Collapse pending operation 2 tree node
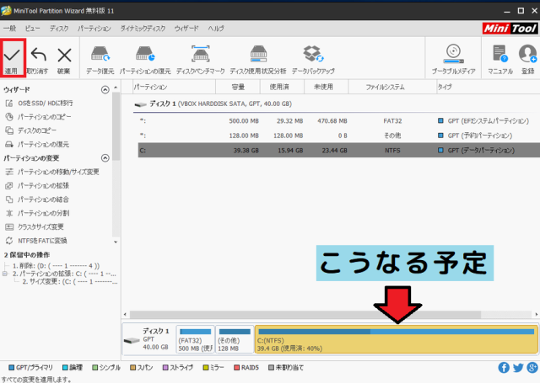 5,274
